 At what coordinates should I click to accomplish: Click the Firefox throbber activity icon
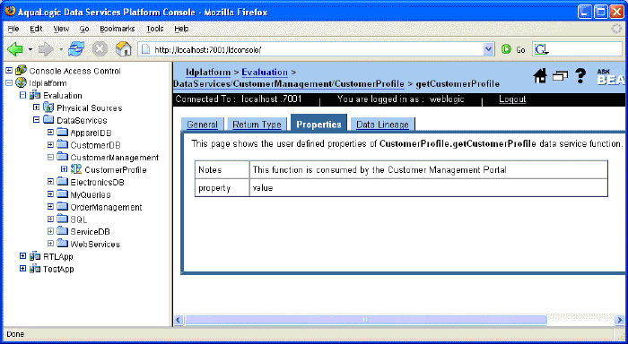[617, 29]
